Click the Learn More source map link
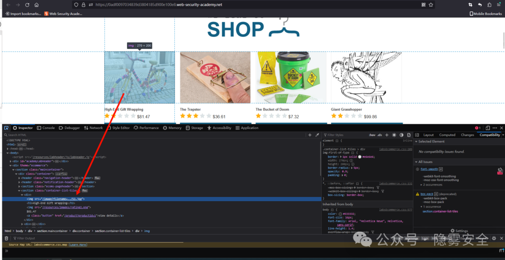Viewport: 505px width, 260px height. coord(78,245)
